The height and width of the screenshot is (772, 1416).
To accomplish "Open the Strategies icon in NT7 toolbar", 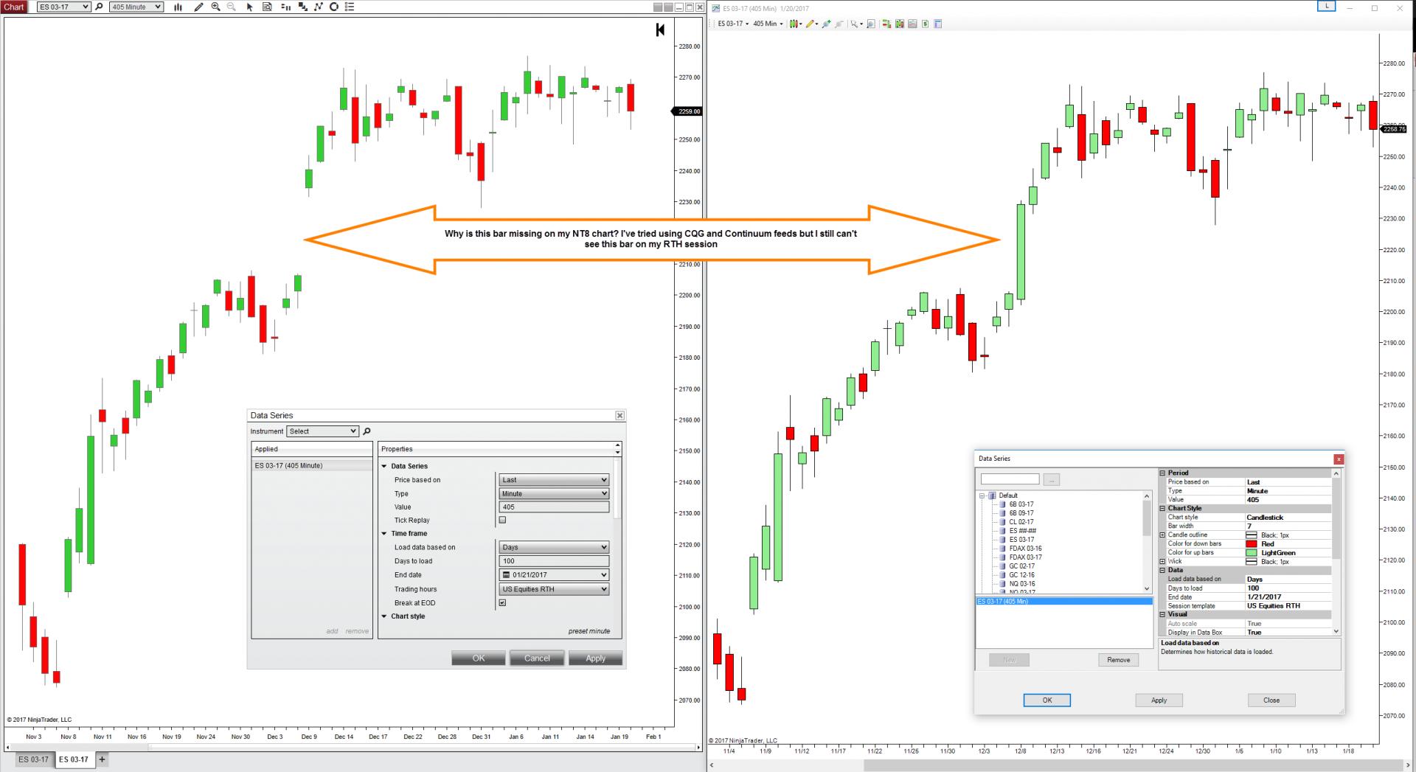I will 912,24.
